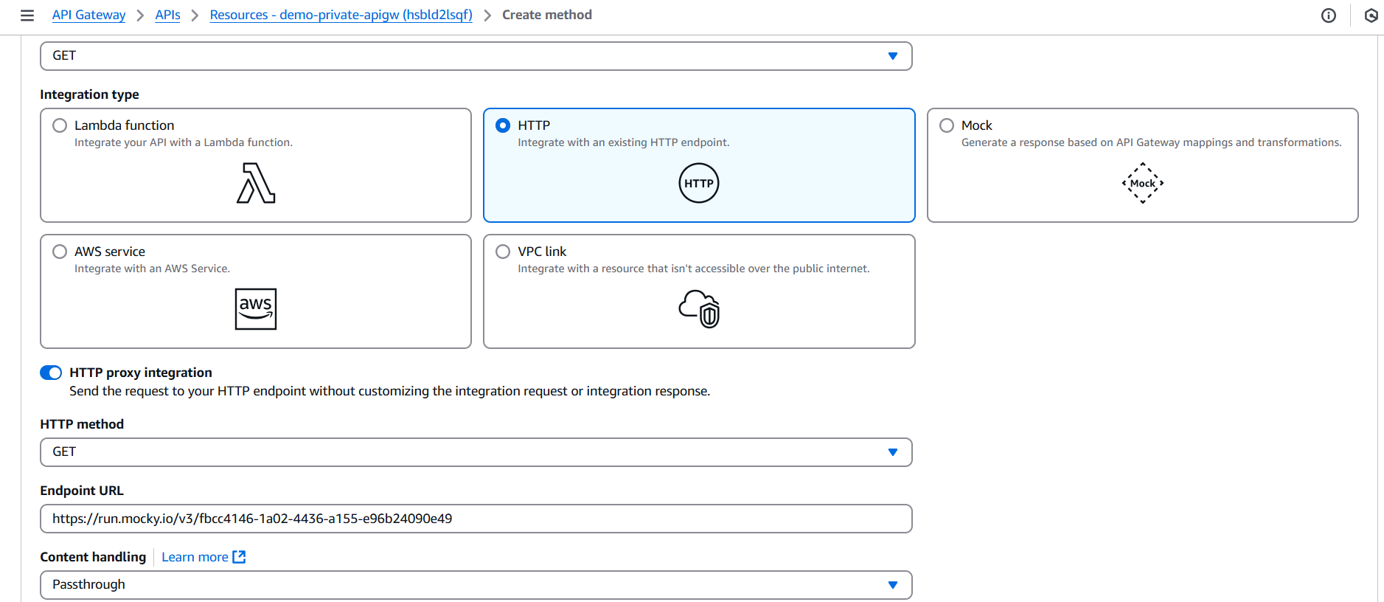This screenshot has height=602, width=1384.
Task: Click the Endpoint URL label
Action: point(82,491)
